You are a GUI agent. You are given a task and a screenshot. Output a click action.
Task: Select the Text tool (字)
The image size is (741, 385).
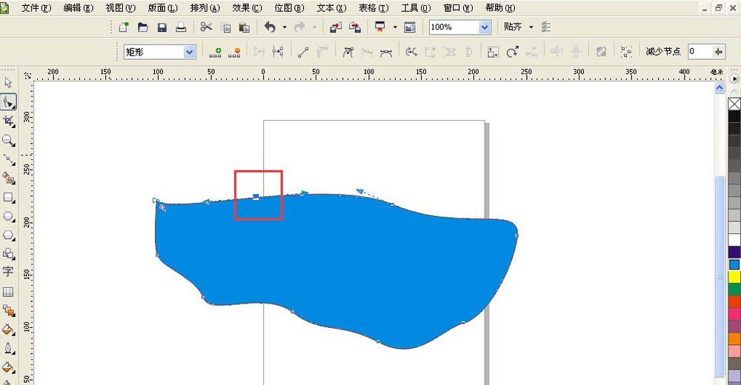(x=8, y=272)
